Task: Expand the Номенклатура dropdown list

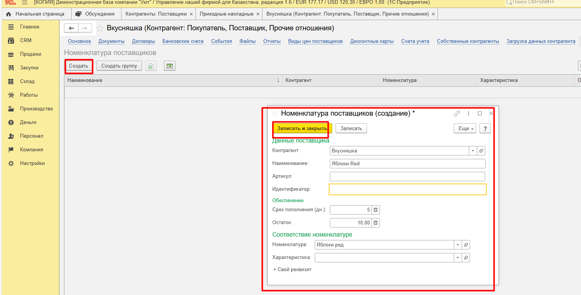Action: point(458,245)
